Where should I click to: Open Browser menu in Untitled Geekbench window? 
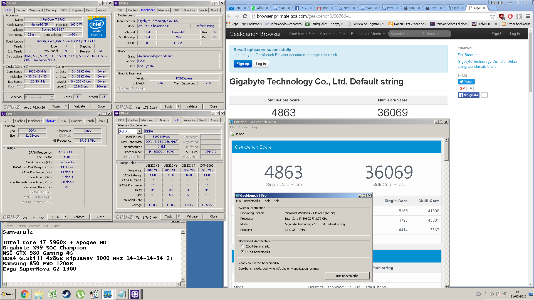pyautogui.click(x=243, y=127)
